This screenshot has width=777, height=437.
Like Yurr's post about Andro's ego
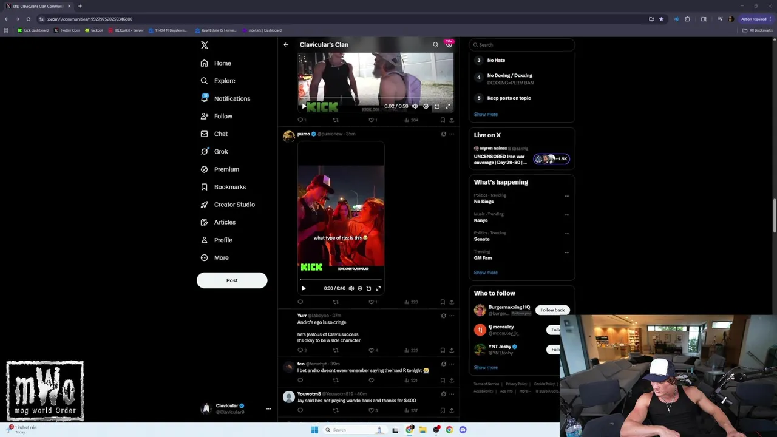[372, 350]
